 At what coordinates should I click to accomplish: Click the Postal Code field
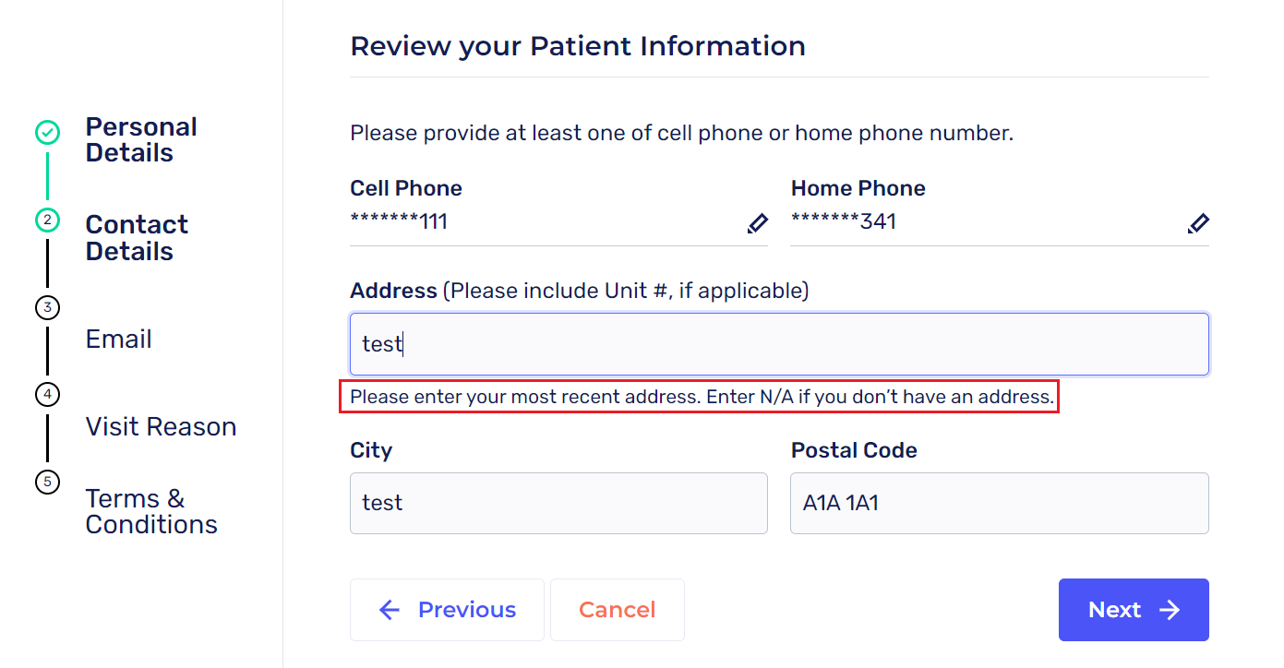click(x=999, y=504)
